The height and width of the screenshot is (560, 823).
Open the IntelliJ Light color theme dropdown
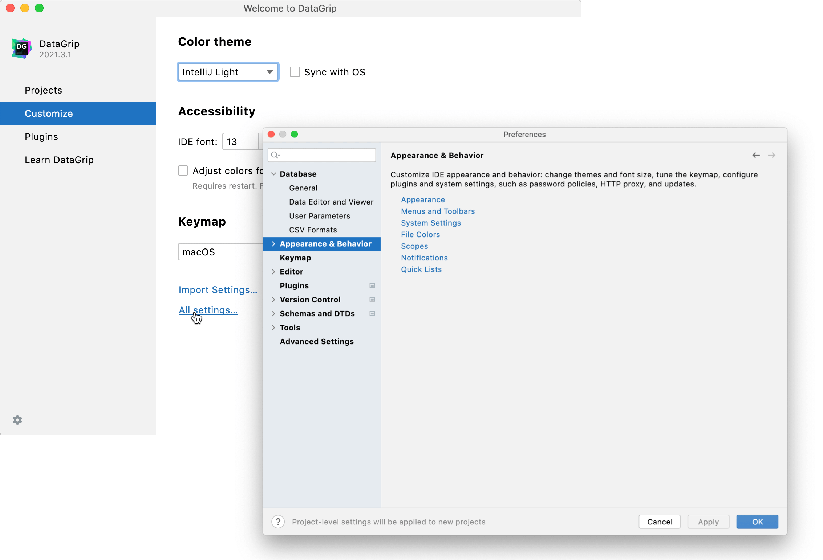(228, 72)
